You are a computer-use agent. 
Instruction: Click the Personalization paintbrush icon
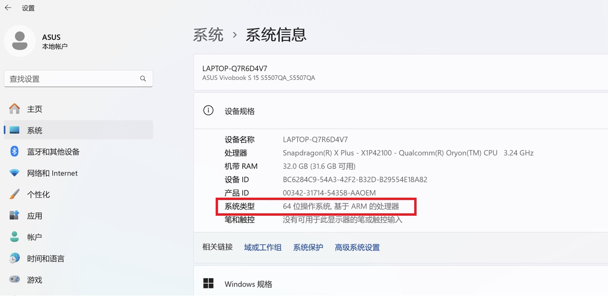click(x=15, y=194)
